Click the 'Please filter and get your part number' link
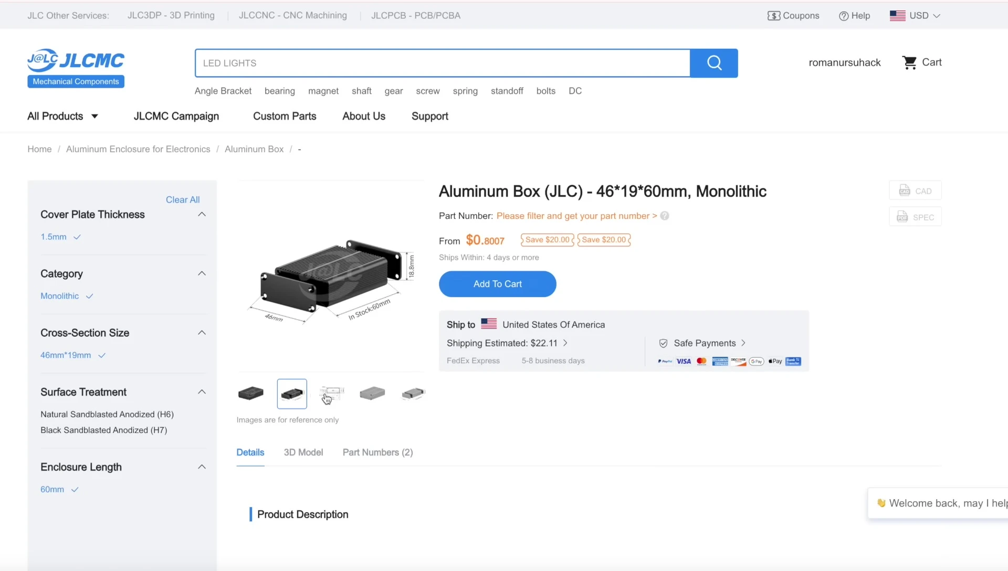Screen dimensions: 1008x571 576,216
